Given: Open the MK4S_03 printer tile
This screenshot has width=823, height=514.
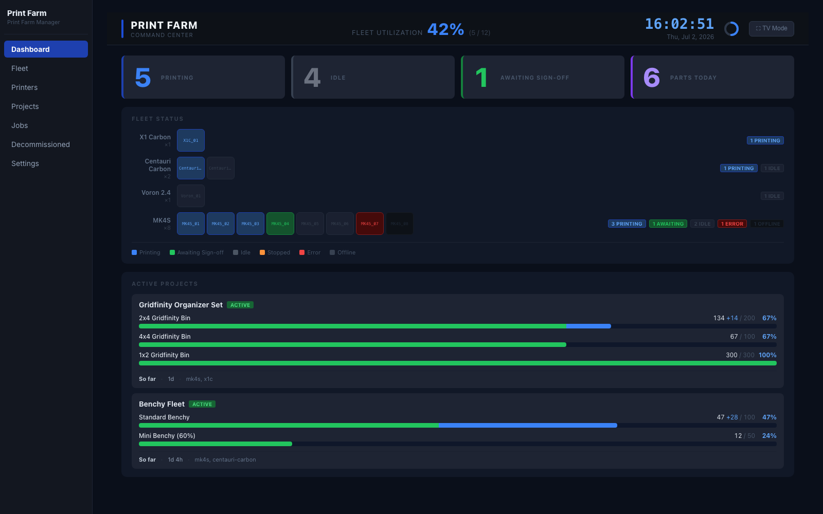Looking at the screenshot, I should pyautogui.click(x=251, y=224).
